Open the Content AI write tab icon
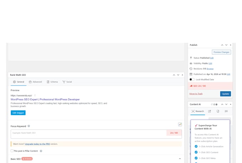The width and height of the screenshot is (242, 163). click(209, 111)
